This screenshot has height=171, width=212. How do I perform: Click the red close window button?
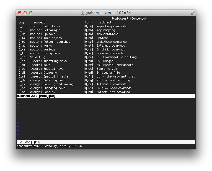(20, 13)
